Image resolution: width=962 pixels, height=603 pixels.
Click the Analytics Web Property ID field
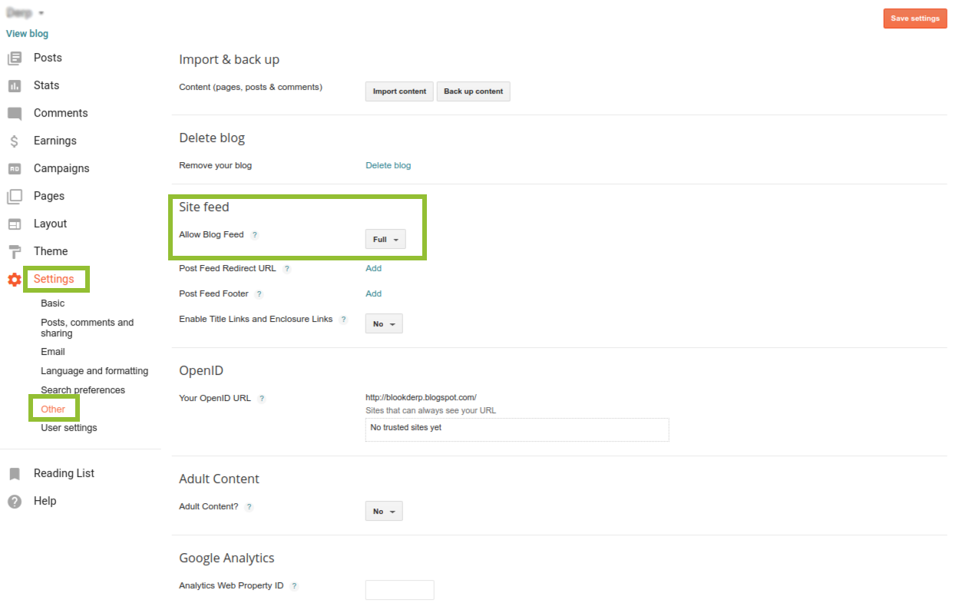point(399,590)
